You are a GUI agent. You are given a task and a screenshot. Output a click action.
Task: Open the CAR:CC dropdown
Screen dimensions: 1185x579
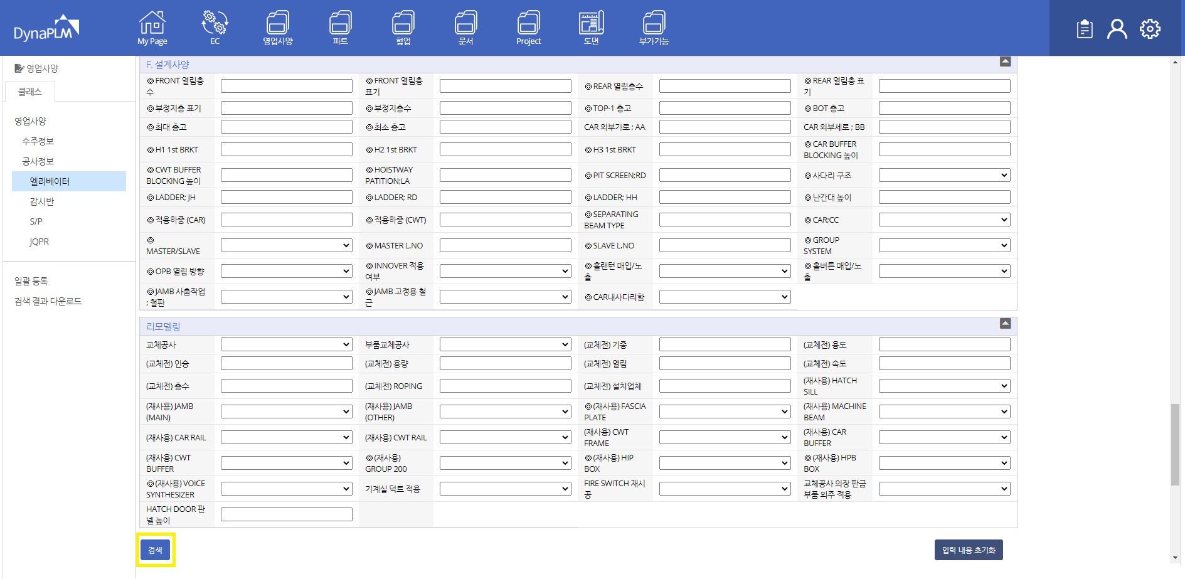(x=945, y=220)
